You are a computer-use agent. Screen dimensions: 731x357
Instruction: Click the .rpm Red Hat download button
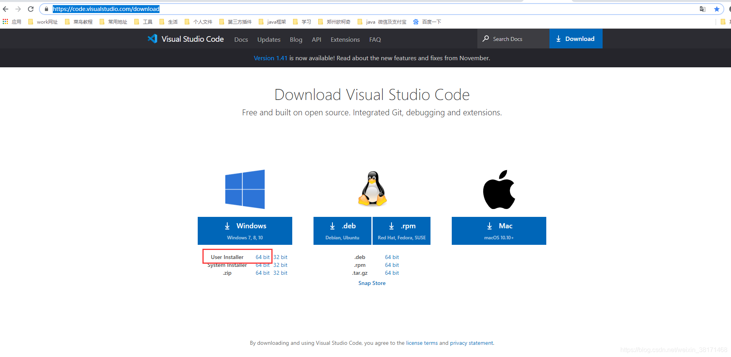[x=401, y=231]
